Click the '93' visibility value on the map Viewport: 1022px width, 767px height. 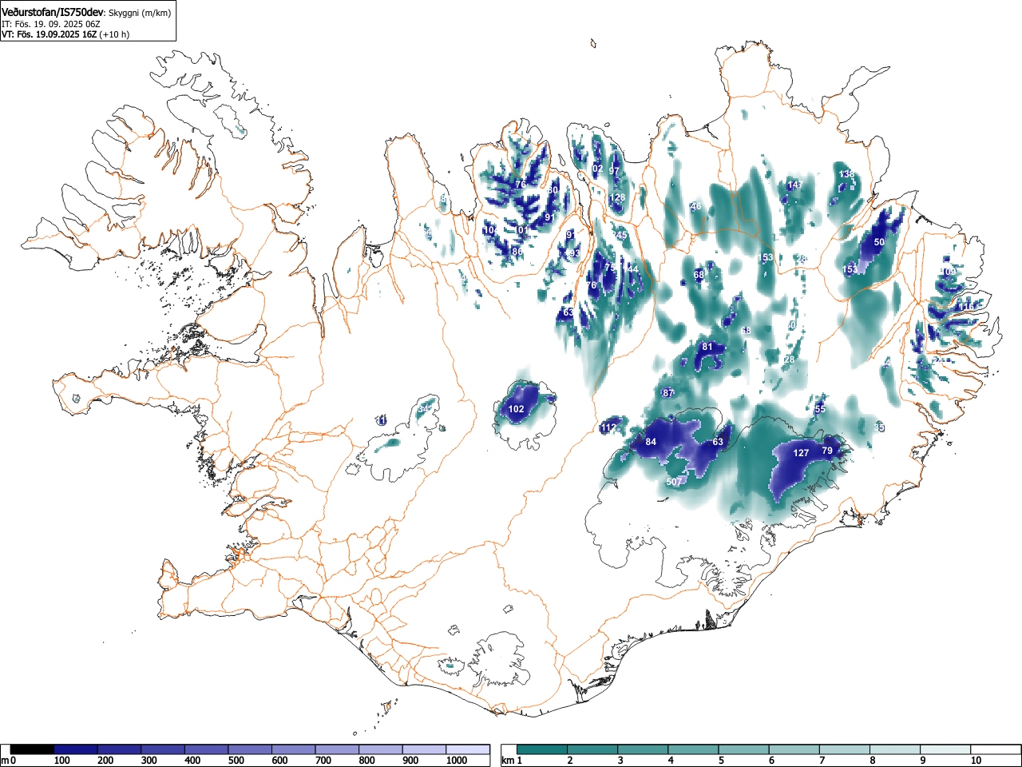pyautogui.click(x=573, y=252)
